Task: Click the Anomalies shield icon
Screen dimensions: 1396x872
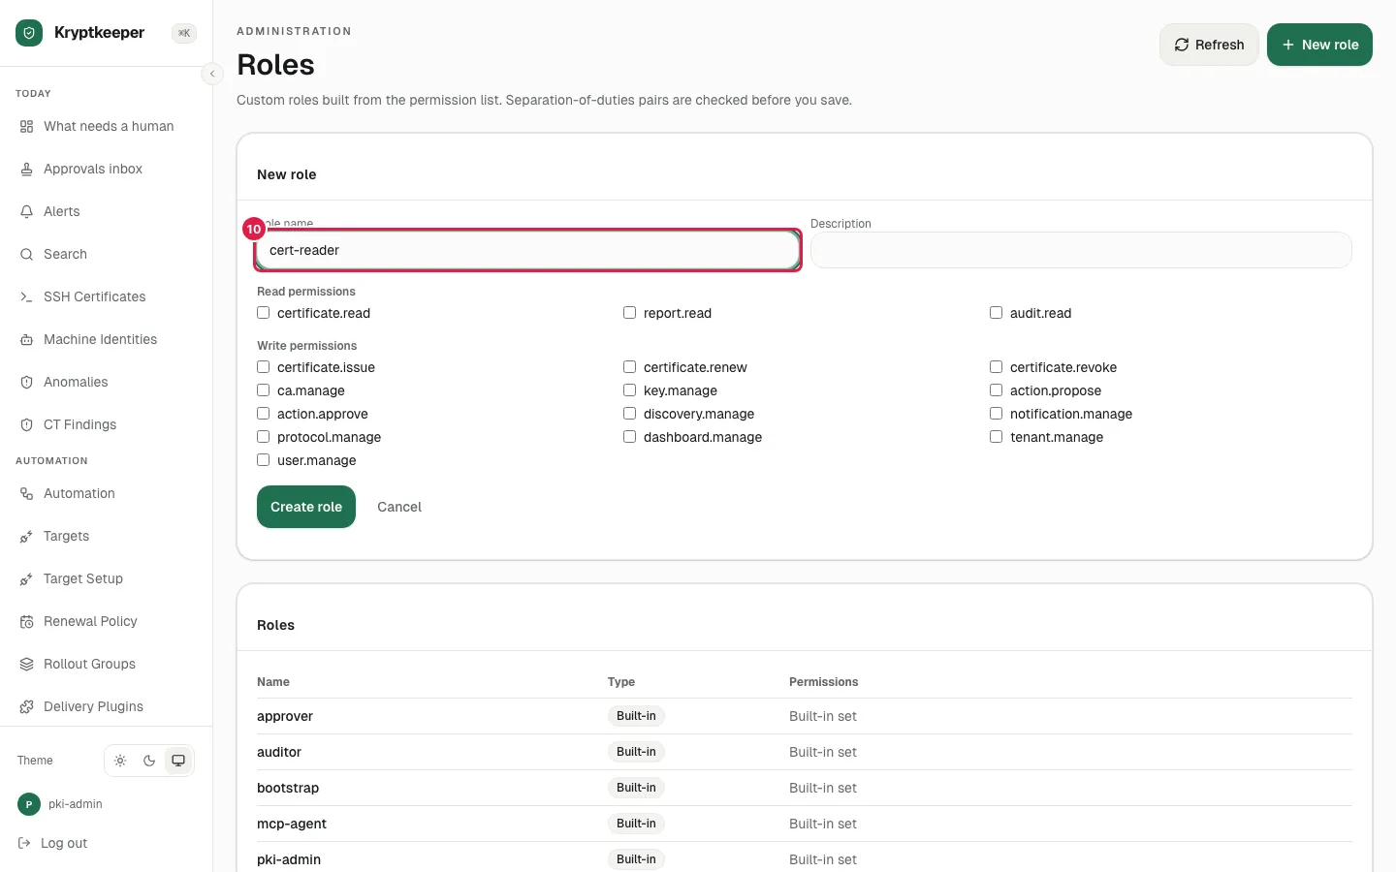Action: click(x=26, y=383)
